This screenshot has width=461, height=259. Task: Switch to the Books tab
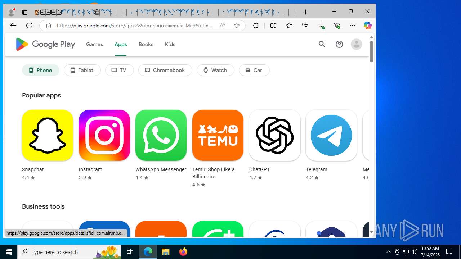point(146,44)
